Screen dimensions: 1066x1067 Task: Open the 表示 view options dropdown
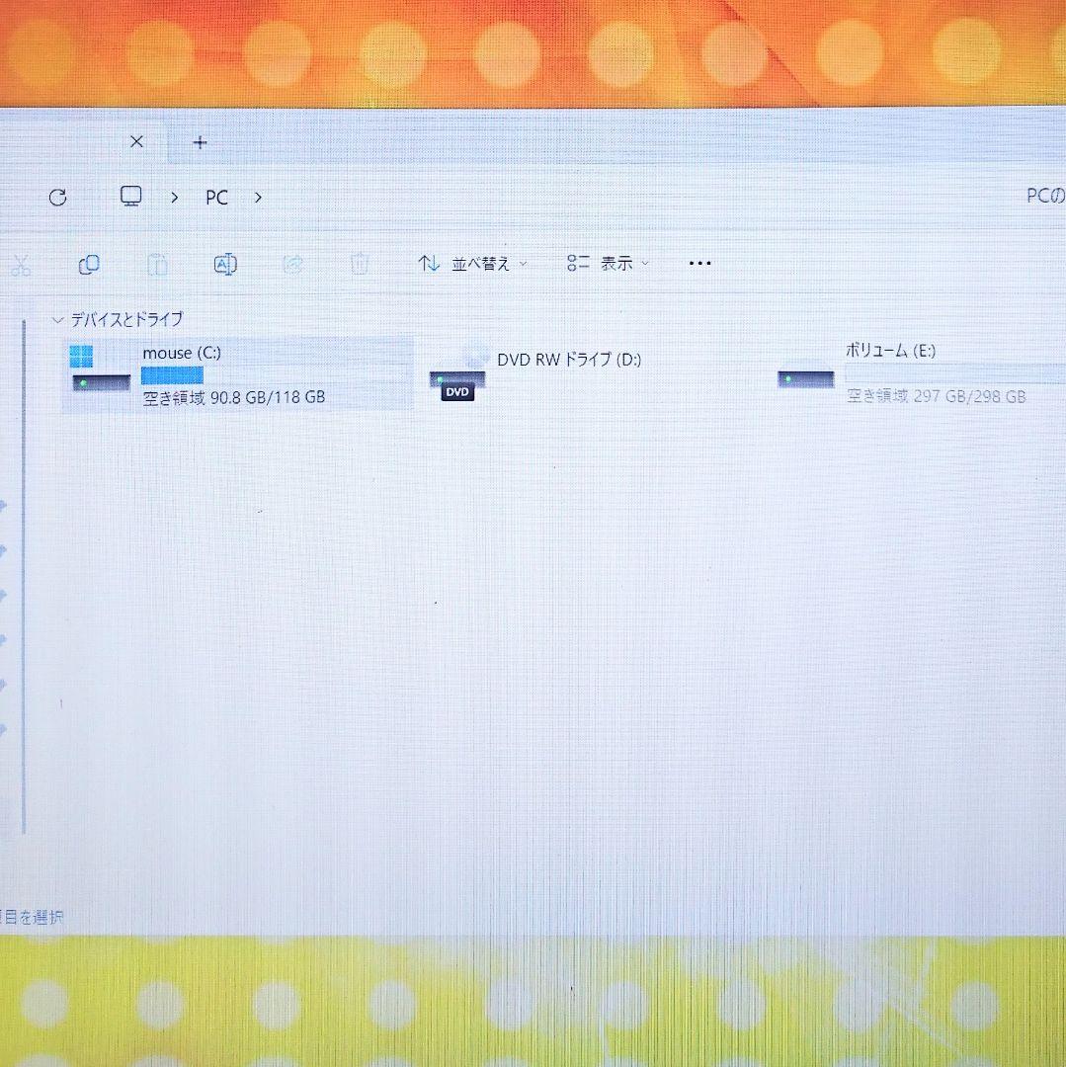tap(608, 263)
